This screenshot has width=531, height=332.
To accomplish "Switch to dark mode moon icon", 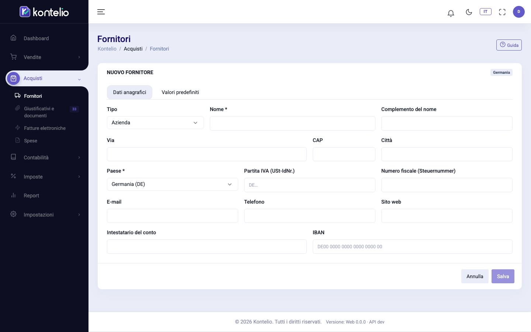I will (x=469, y=12).
